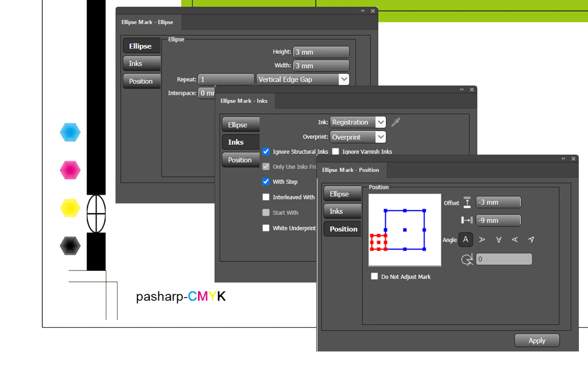Expand the Overprint dropdown

(x=358, y=137)
